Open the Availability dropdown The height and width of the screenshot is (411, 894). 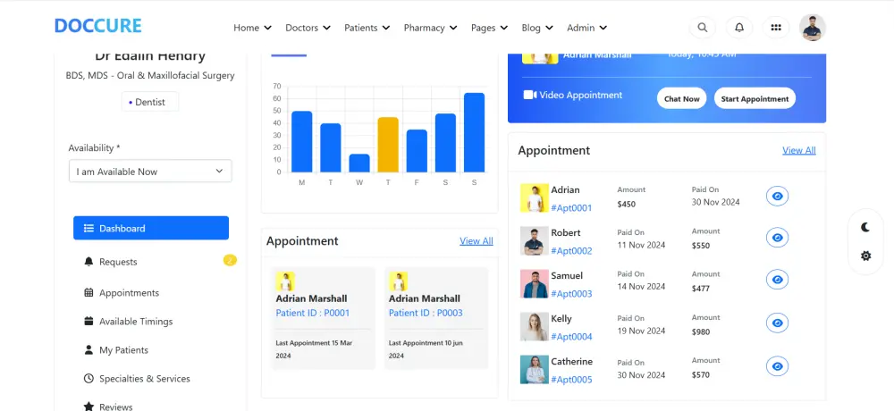point(150,171)
